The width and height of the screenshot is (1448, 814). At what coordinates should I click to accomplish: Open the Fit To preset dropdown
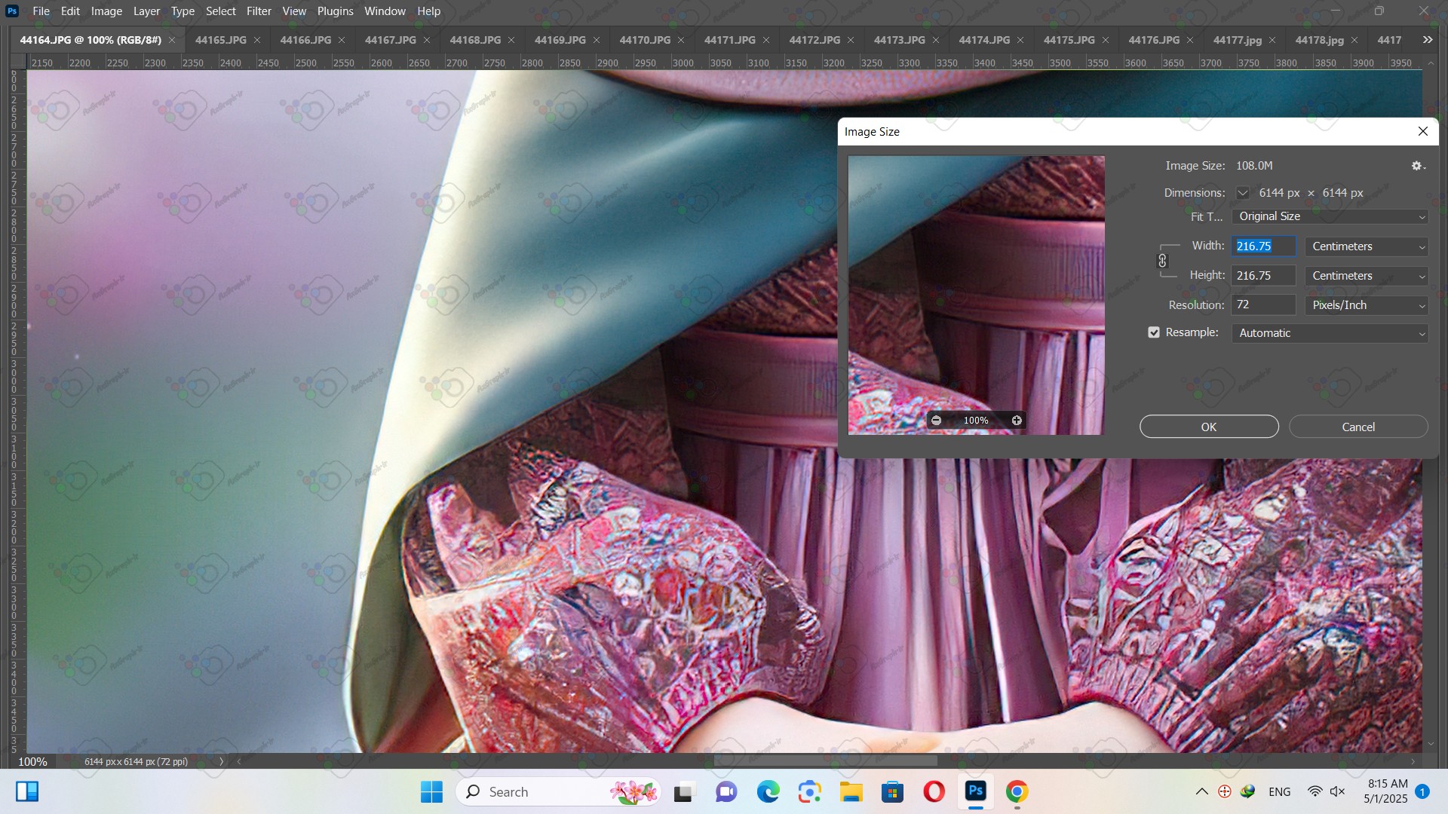pyautogui.click(x=1330, y=216)
